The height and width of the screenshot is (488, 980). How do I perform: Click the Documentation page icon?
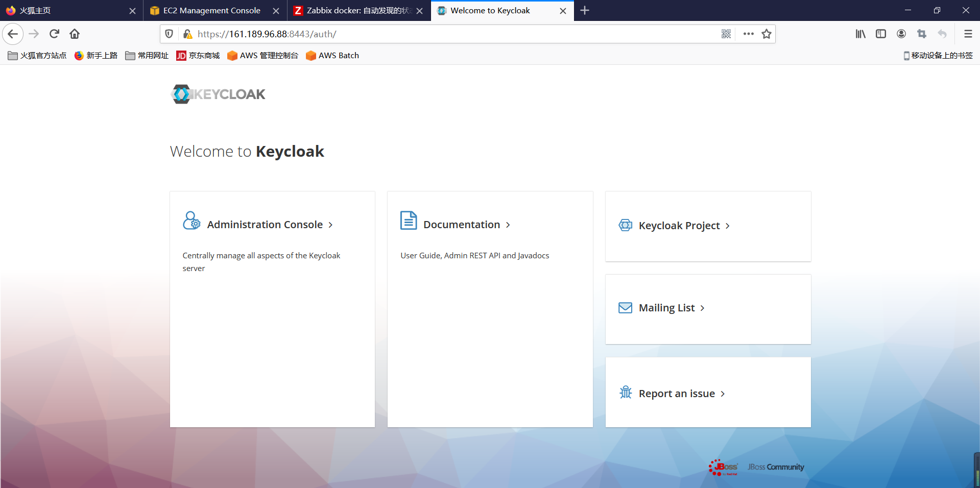(409, 221)
